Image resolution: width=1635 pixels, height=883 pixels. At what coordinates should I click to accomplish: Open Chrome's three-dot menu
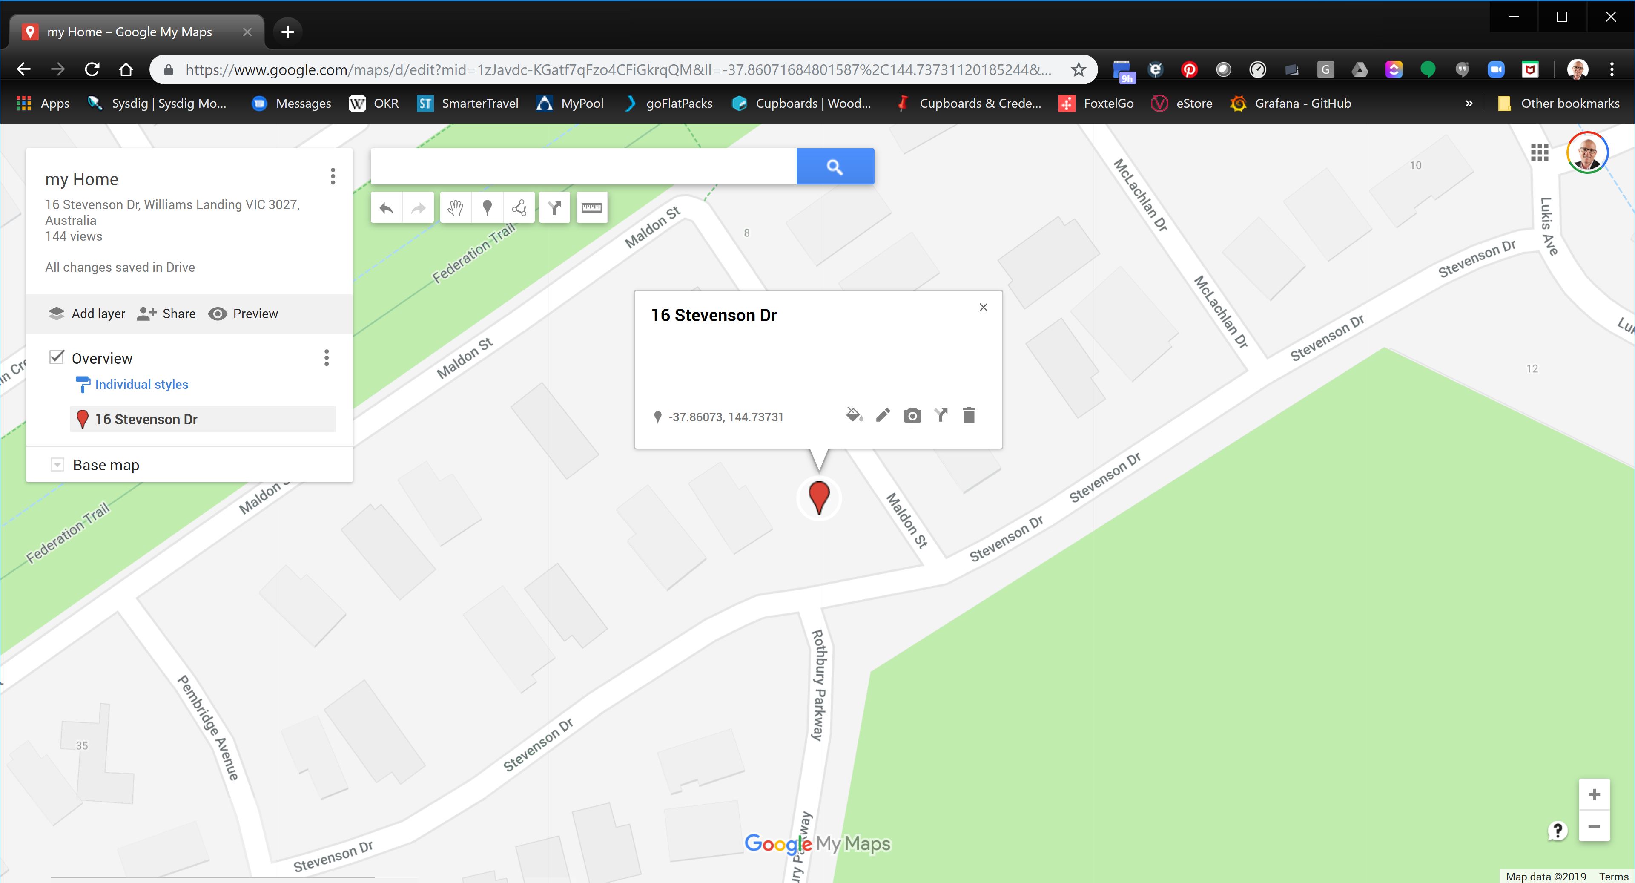coord(1612,69)
